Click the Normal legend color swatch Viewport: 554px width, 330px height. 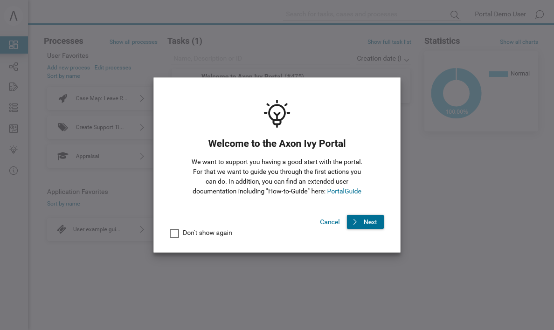[498, 74]
